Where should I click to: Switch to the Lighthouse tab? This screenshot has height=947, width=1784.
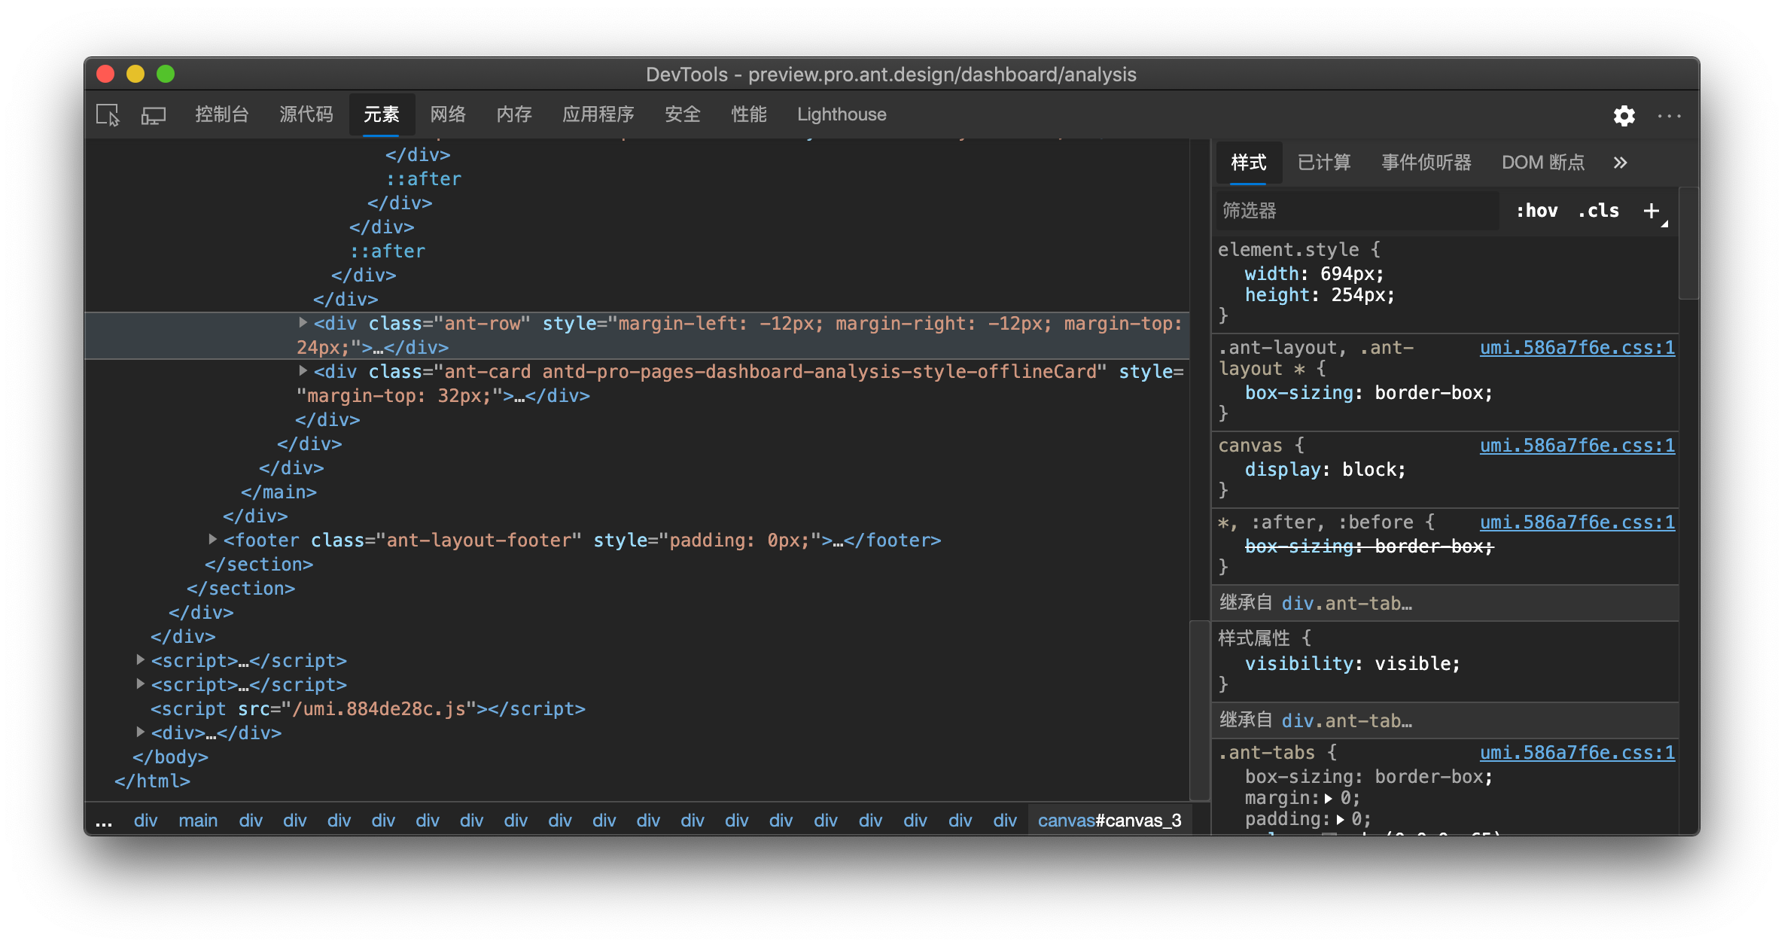(842, 114)
